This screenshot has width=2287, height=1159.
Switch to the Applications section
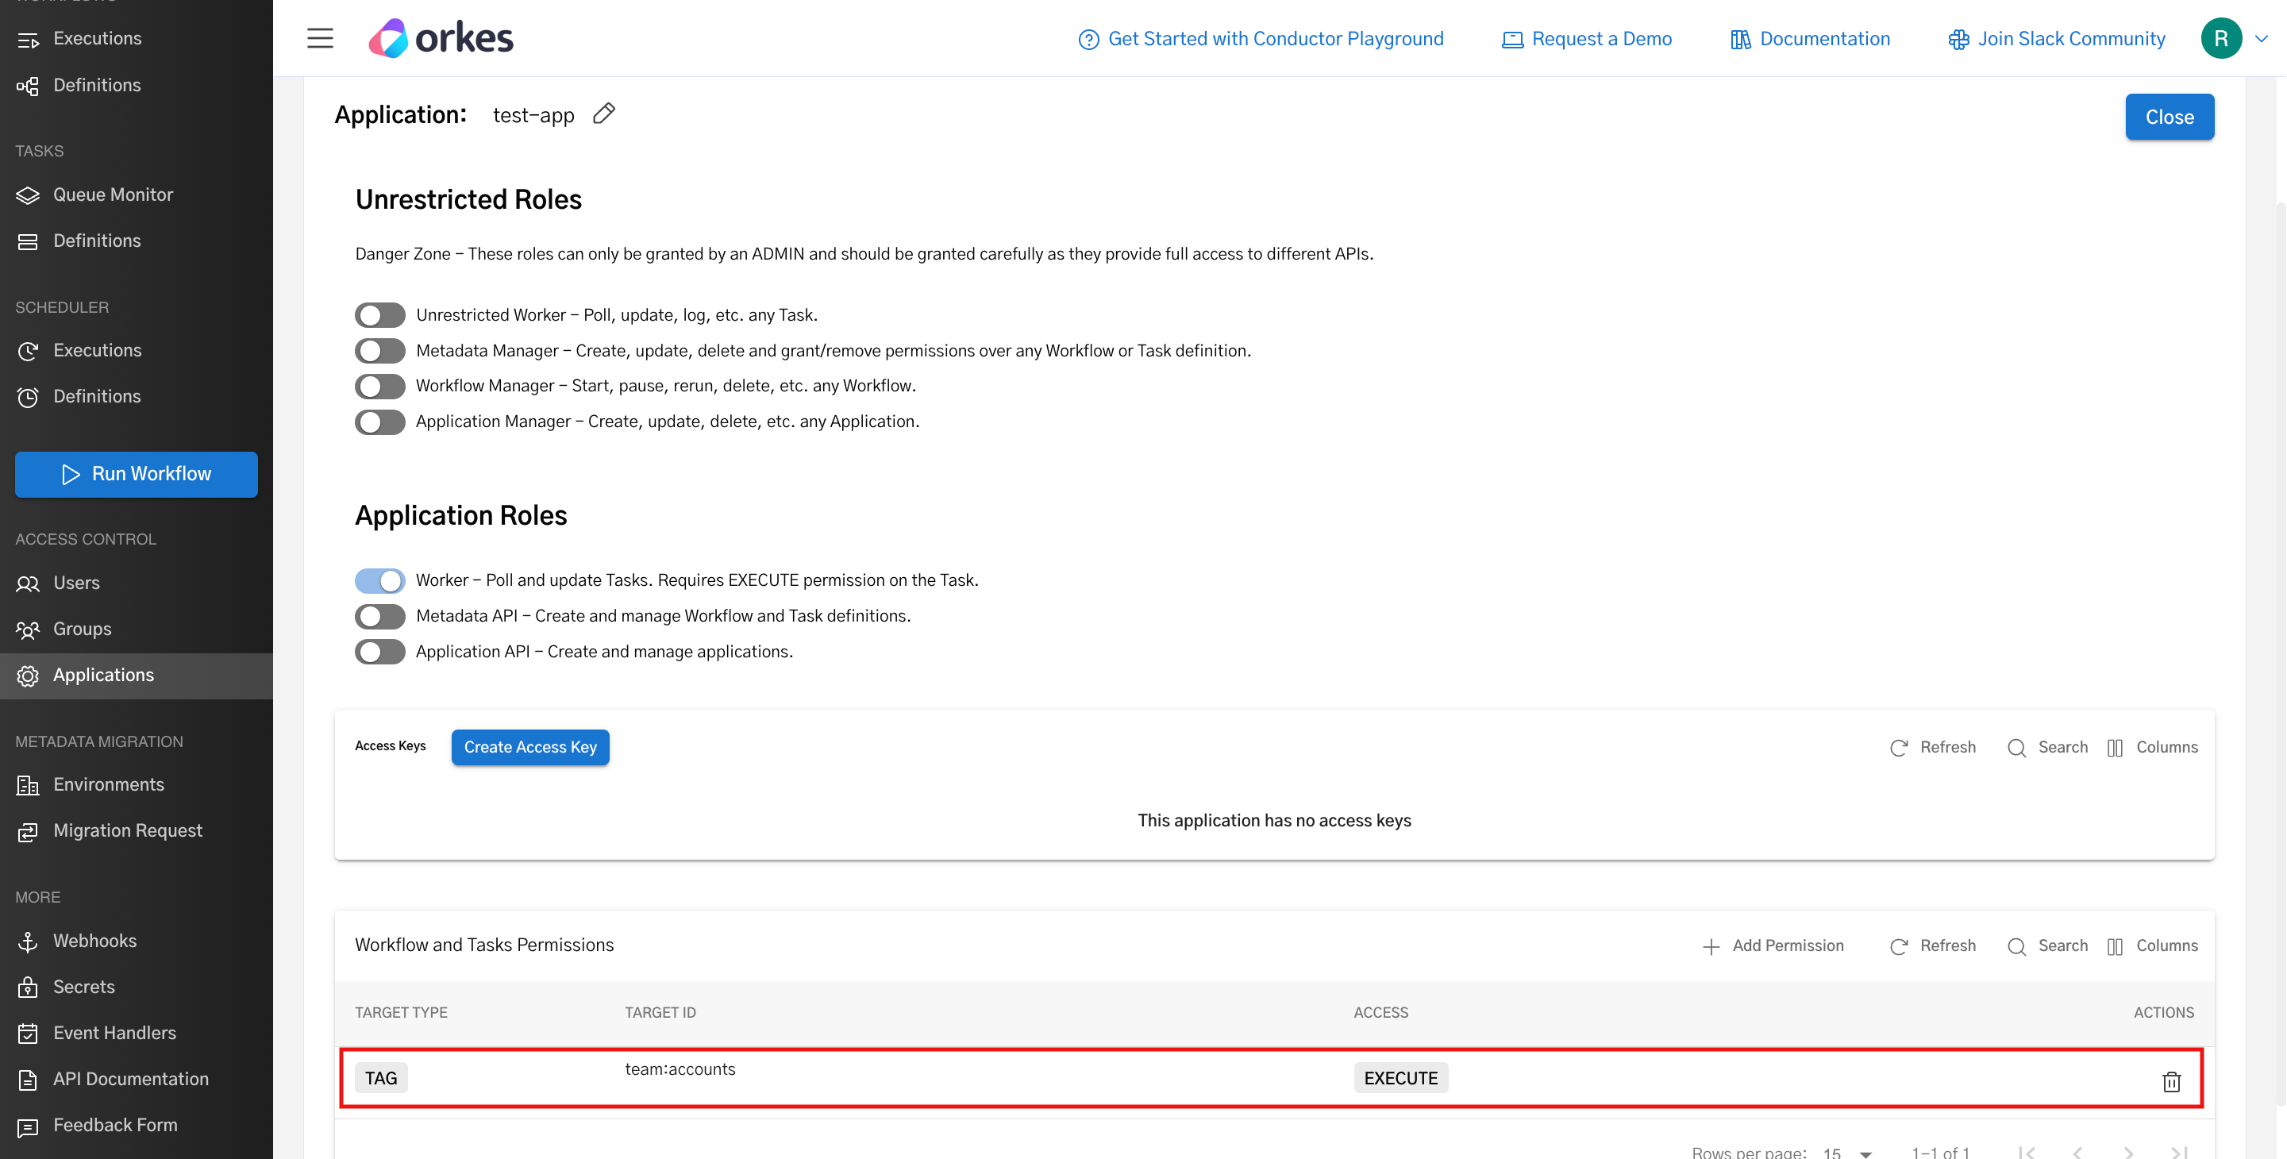103,675
